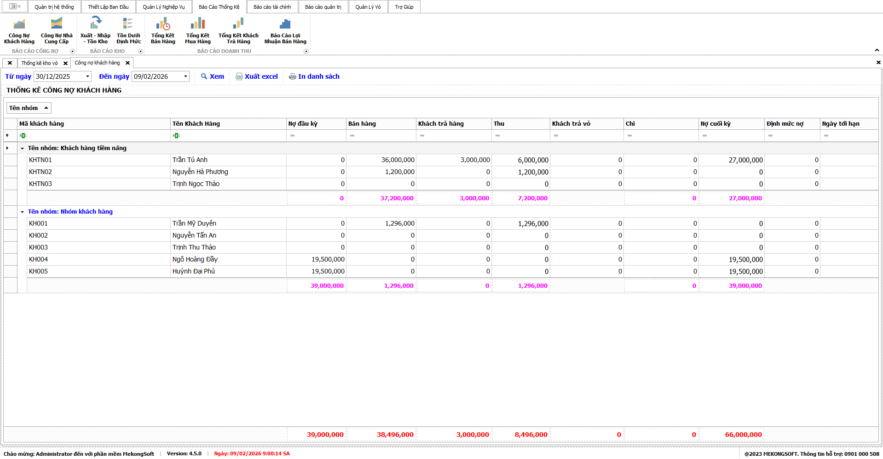
Task: Open the Đến ngày date dropdown
Action: click(x=185, y=76)
